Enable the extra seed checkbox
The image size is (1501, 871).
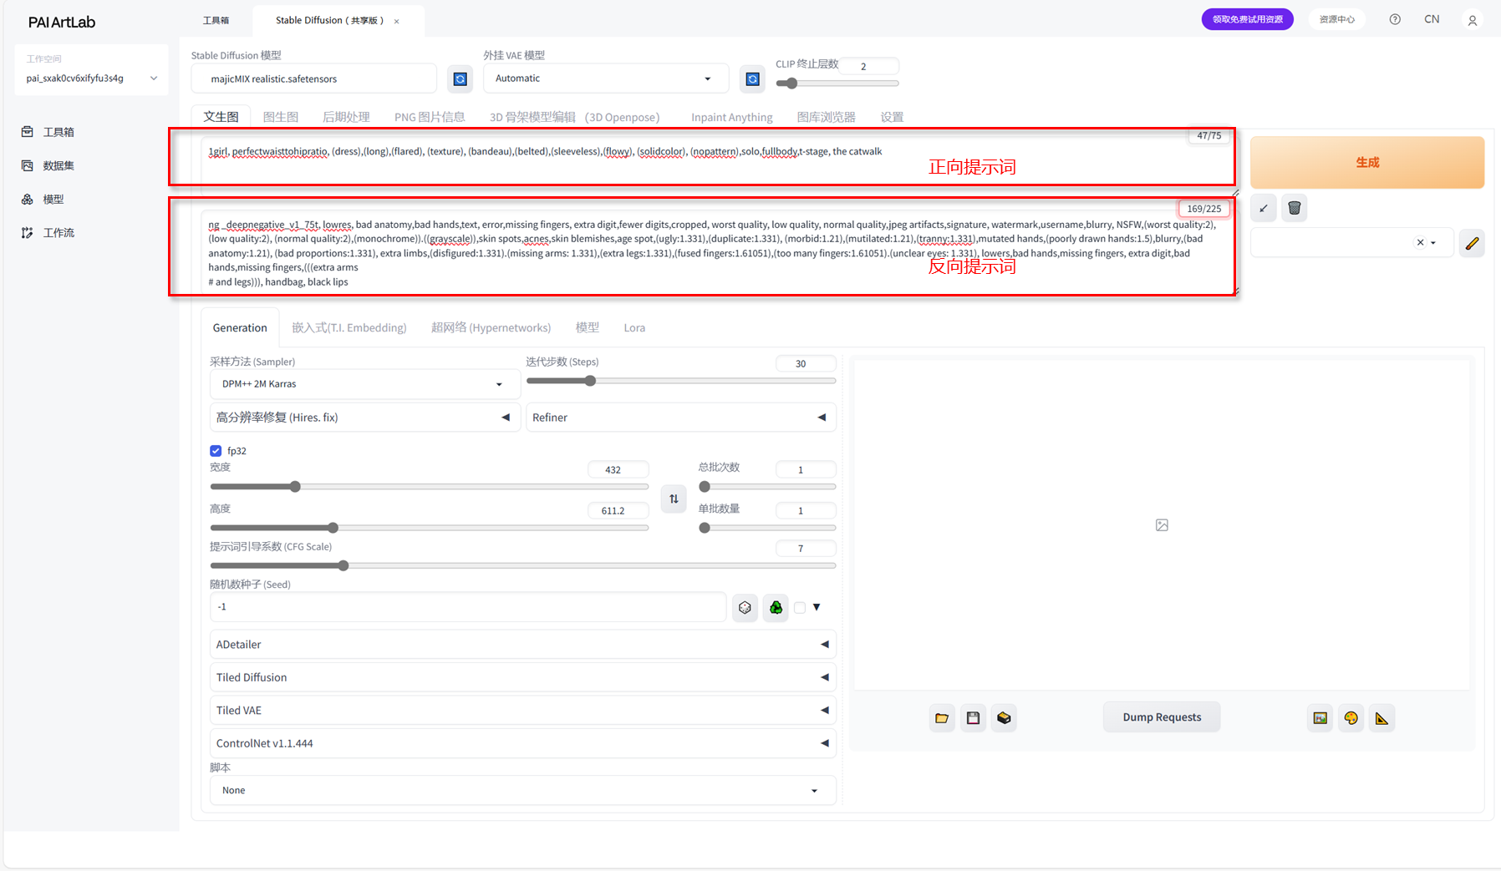point(800,607)
